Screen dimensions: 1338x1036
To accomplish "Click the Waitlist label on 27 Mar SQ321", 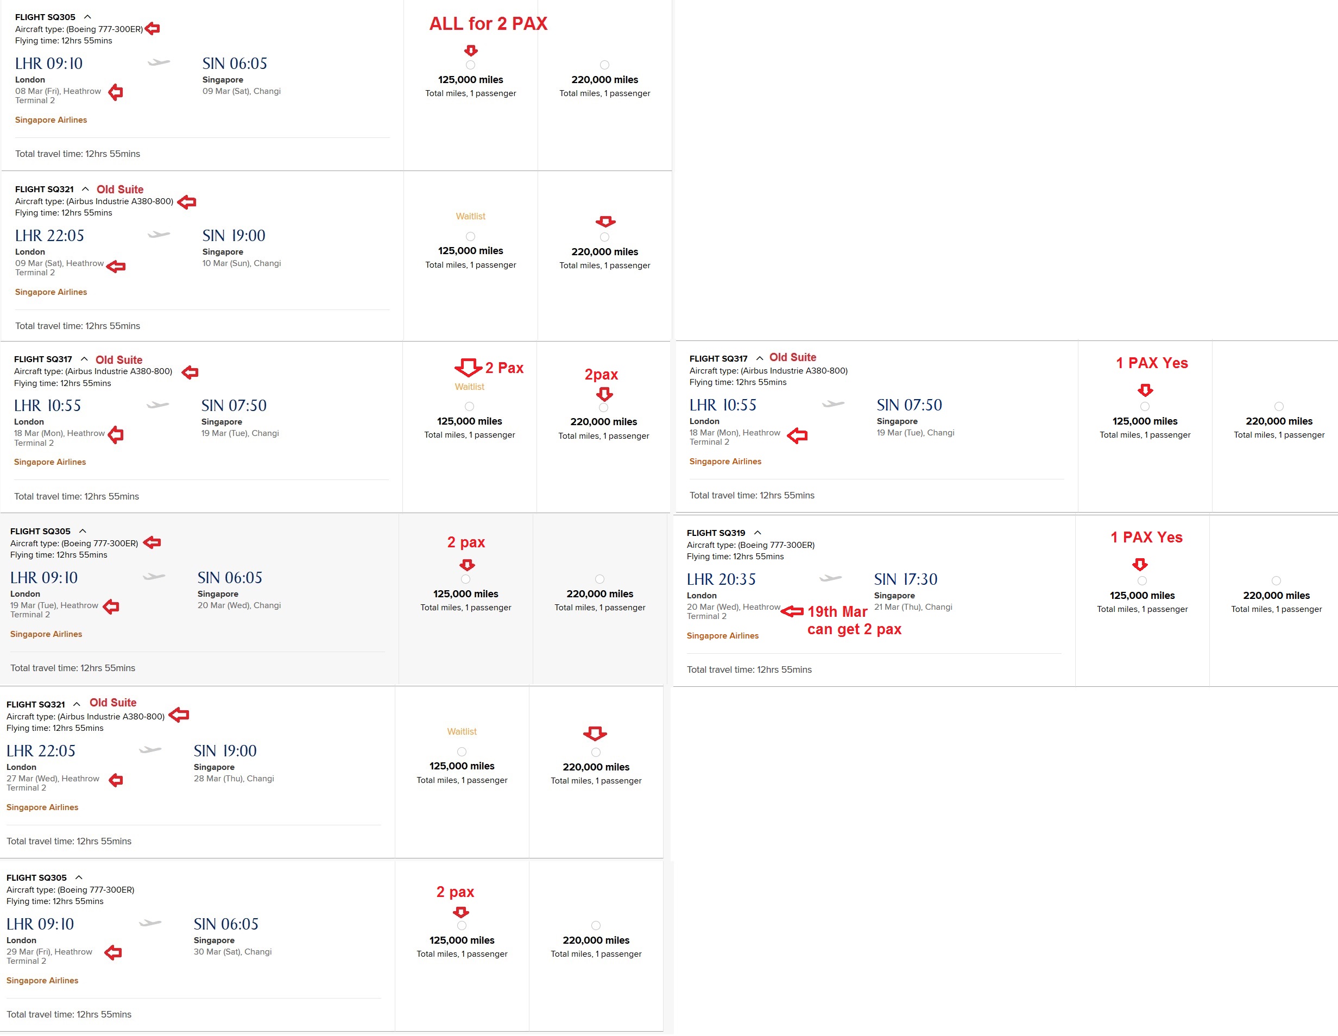I will pos(462,731).
